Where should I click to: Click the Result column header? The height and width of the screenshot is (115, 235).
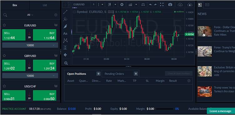(x=173, y=81)
